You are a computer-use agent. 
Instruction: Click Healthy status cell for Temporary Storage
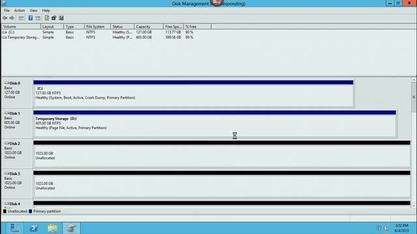pos(122,38)
